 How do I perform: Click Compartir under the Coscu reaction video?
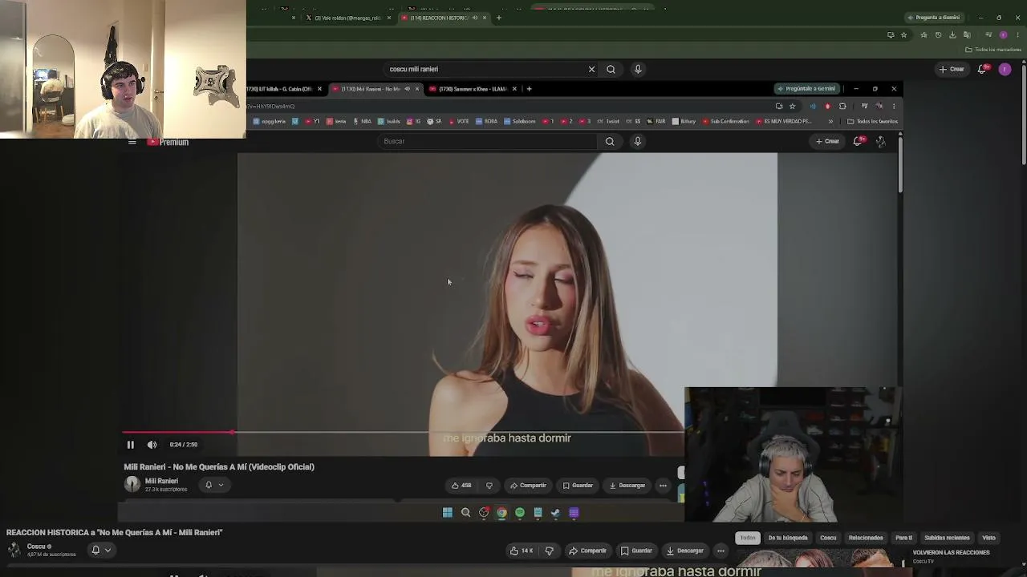point(587,551)
